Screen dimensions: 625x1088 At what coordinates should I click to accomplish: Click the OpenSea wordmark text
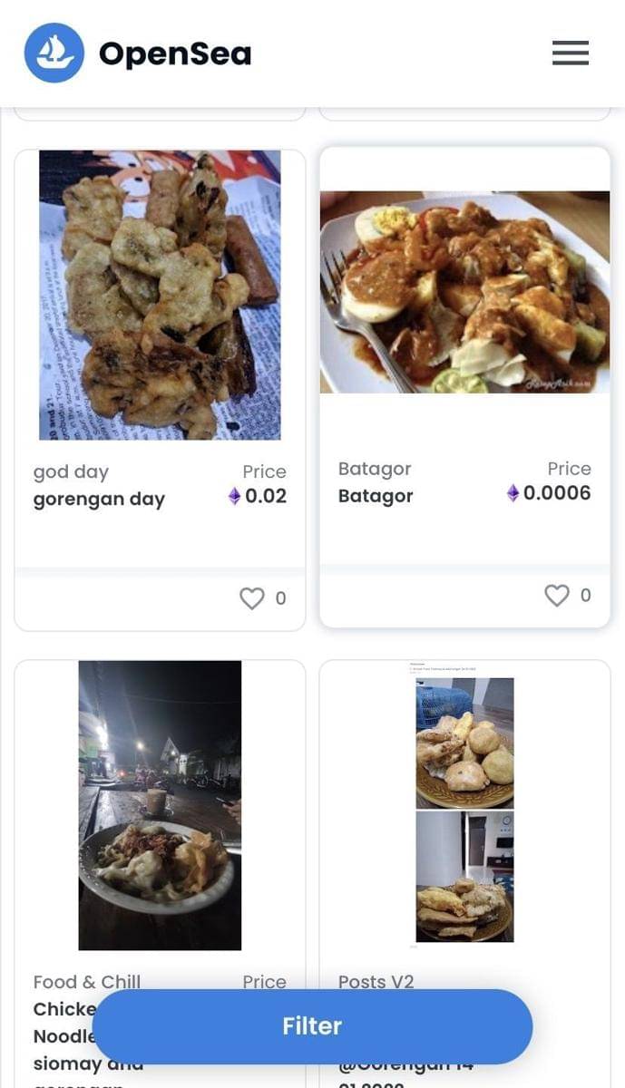(175, 54)
